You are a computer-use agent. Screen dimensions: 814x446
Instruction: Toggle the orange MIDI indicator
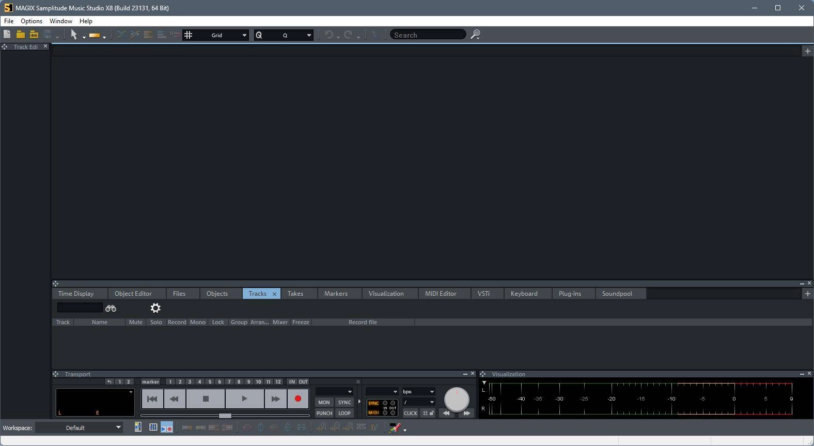(373, 412)
